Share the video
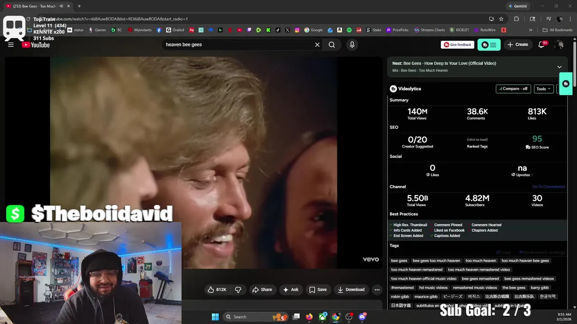The height and width of the screenshot is (324, 577). 262,289
